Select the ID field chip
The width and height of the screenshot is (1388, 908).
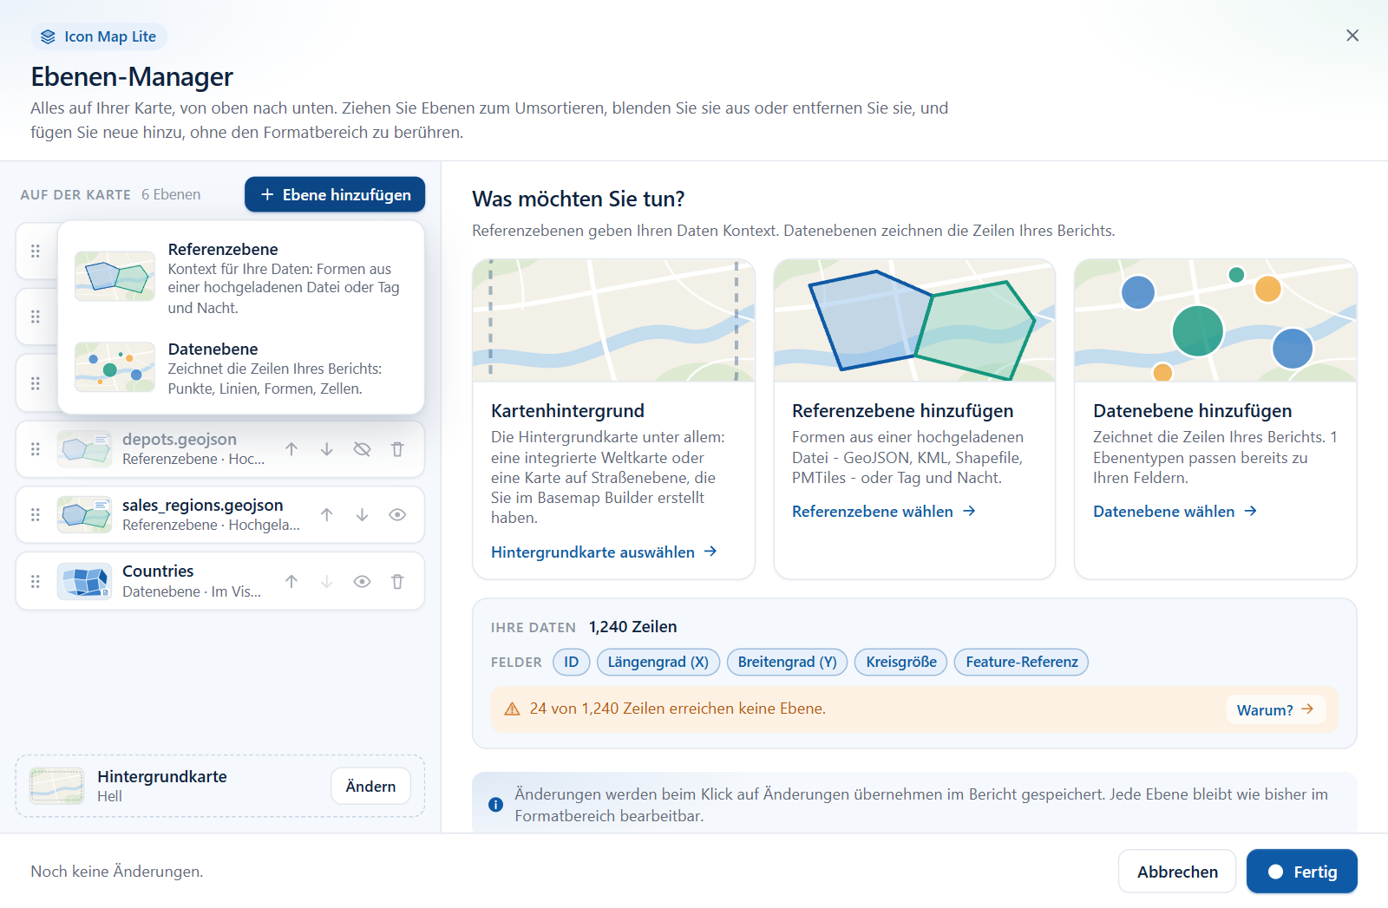coord(571,662)
